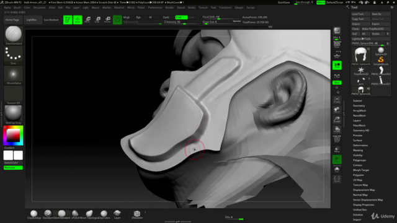Enable Zadd mode

[x=166, y=17]
